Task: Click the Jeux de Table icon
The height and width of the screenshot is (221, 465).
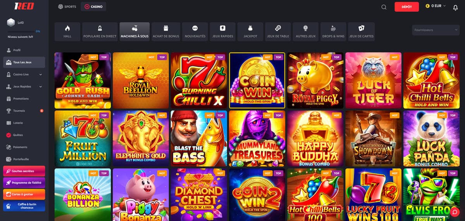Action: point(278,28)
